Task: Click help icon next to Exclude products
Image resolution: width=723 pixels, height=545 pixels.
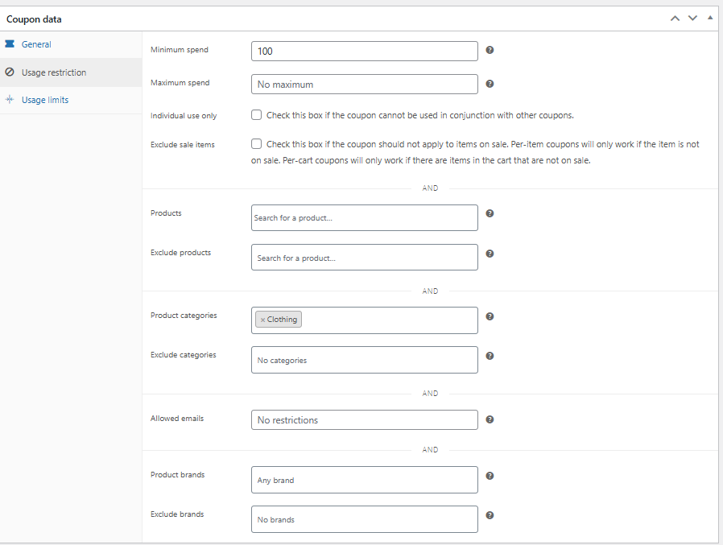Action: pyautogui.click(x=490, y=254)
